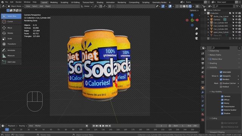Viewport: 242px width, 136px height.
Task: Open the Render menu
Action: click(x=19, y=2)
